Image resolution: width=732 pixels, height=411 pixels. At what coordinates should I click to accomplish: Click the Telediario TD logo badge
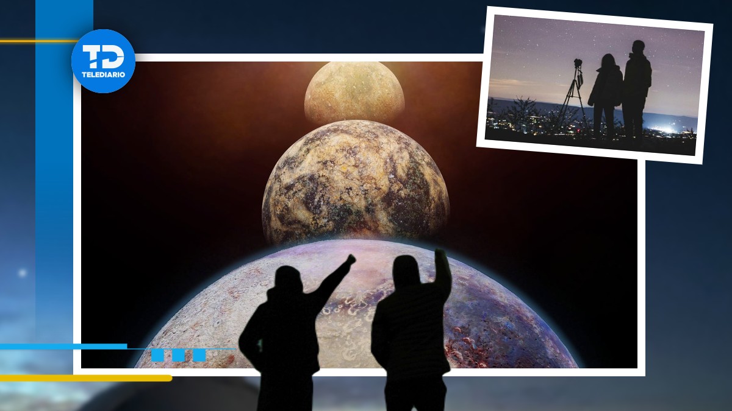pyautogui.click(x=103, y=61)
